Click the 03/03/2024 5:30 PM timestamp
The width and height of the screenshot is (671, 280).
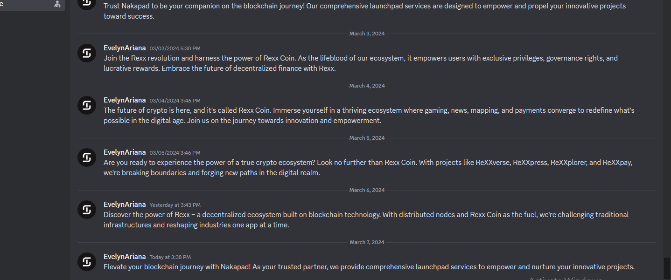[x=175, y=48]
